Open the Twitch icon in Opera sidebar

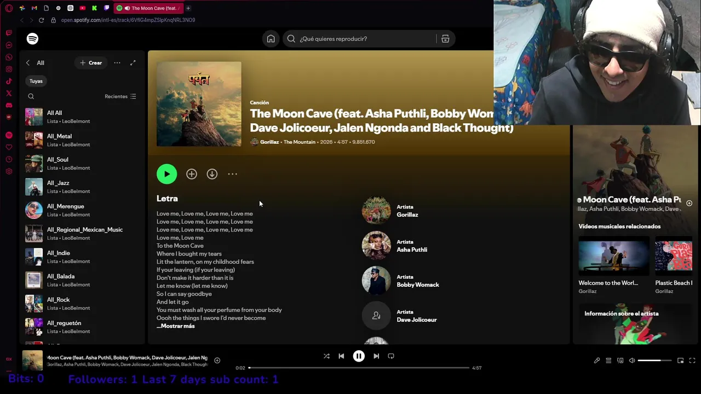click(9, 33)
